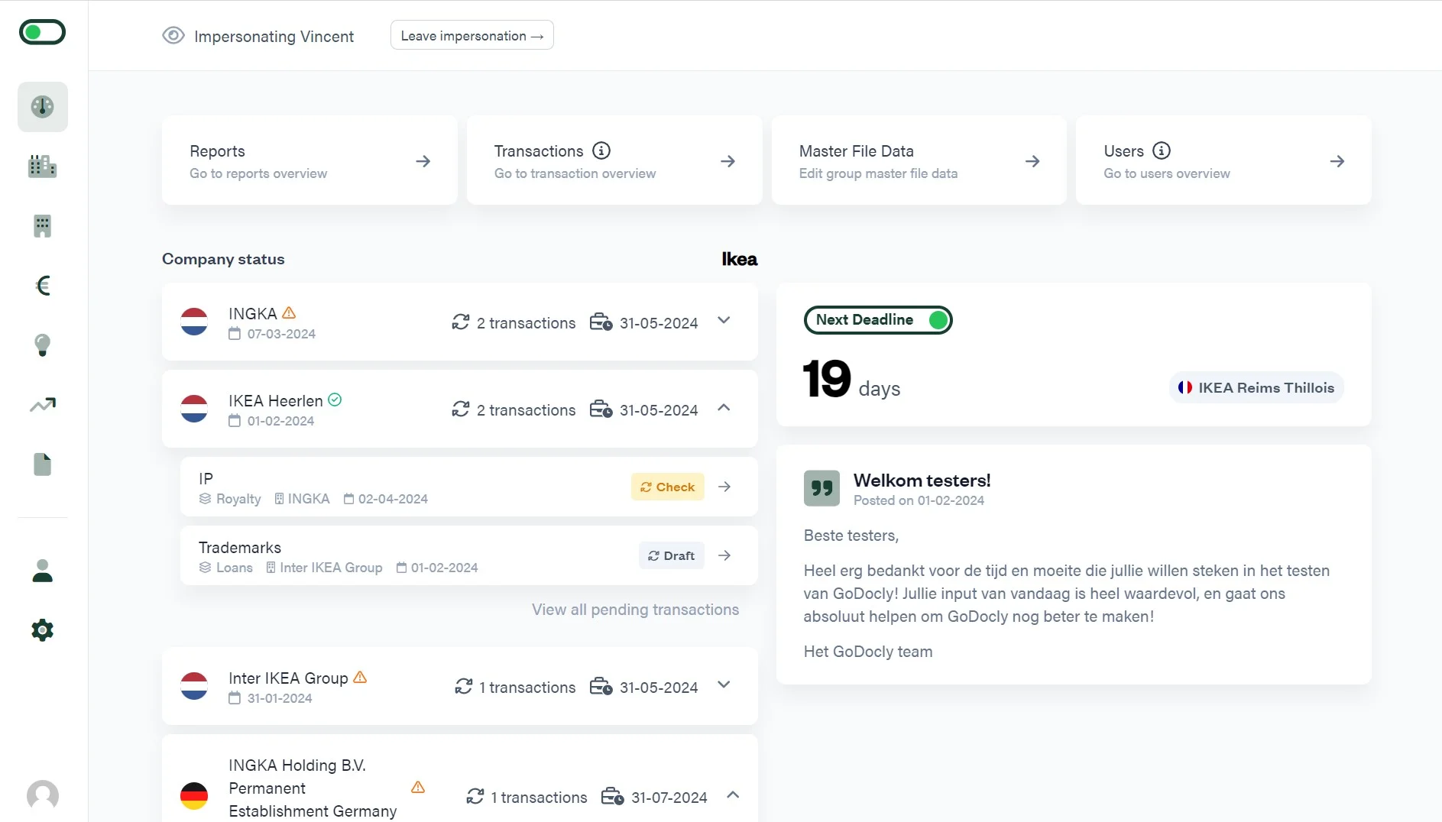
Task: Click the impersonation eye icon
Action: coord(173,36)
